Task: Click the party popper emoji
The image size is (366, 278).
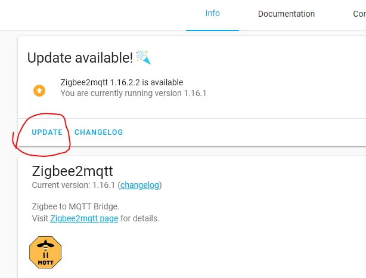Action: (144, 57)
